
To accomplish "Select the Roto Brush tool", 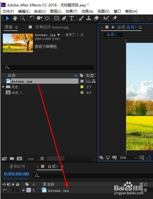I will 106,18.
